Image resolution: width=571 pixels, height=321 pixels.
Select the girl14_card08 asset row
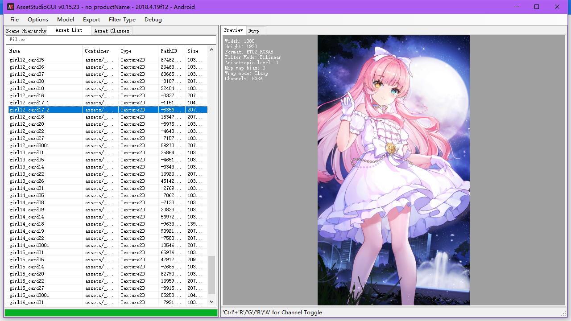(107, 202)
